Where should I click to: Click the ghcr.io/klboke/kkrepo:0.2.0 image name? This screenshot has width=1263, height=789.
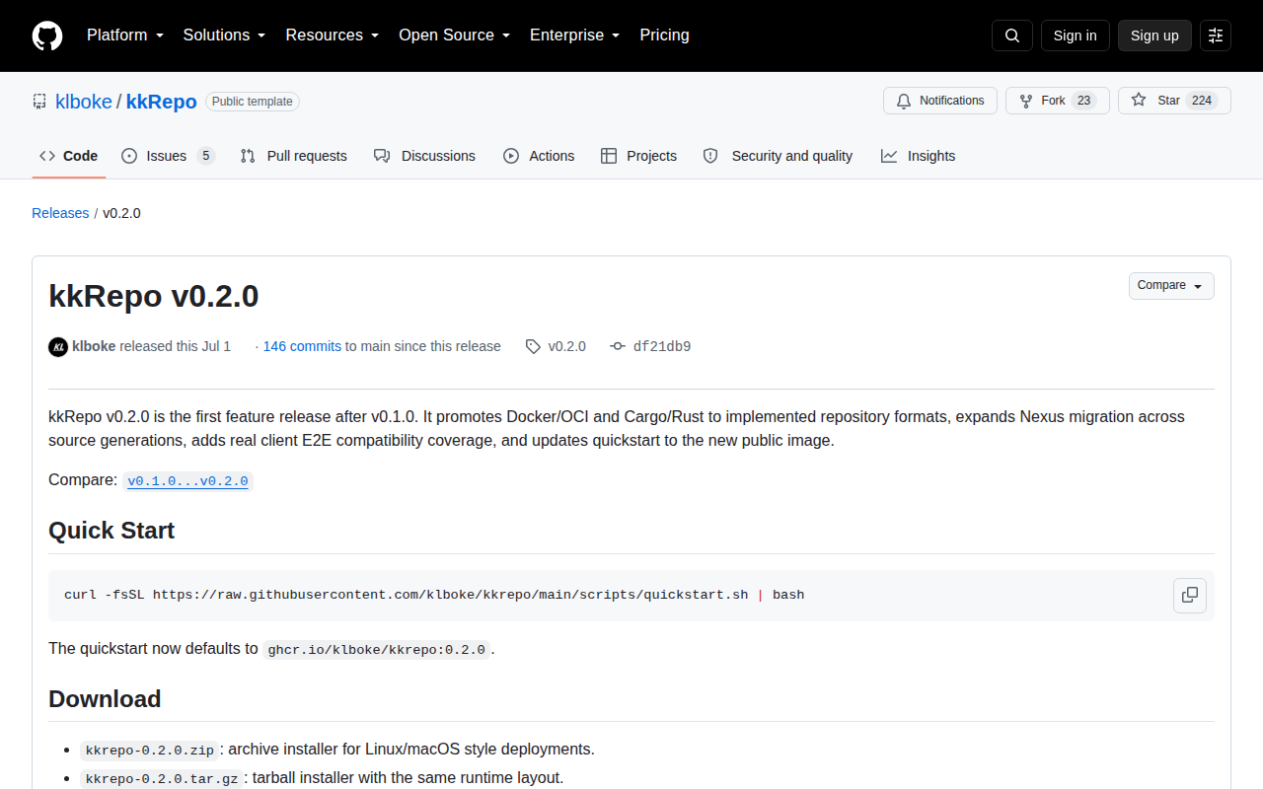376,650
